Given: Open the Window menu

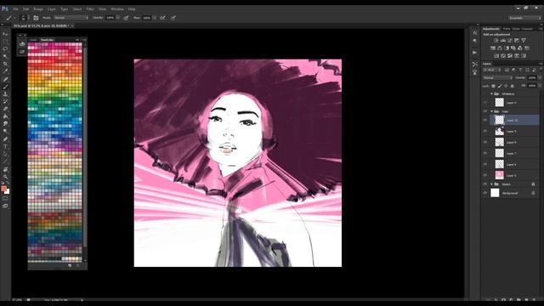Looking at the screenshot, I should 117,9.
